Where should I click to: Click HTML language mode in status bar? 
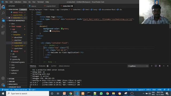coord(160,90)
